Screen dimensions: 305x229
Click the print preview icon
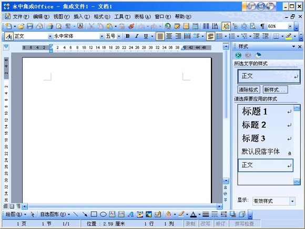[x=59, y=26]
